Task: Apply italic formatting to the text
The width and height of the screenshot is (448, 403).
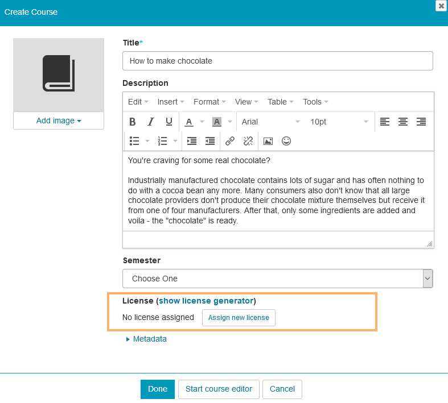Action: pyautogui.click(x=151, y=122)
